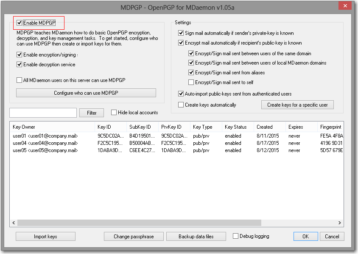
Task: Open Configure who can use MDPGP
Action: click(x=86, y=93)
